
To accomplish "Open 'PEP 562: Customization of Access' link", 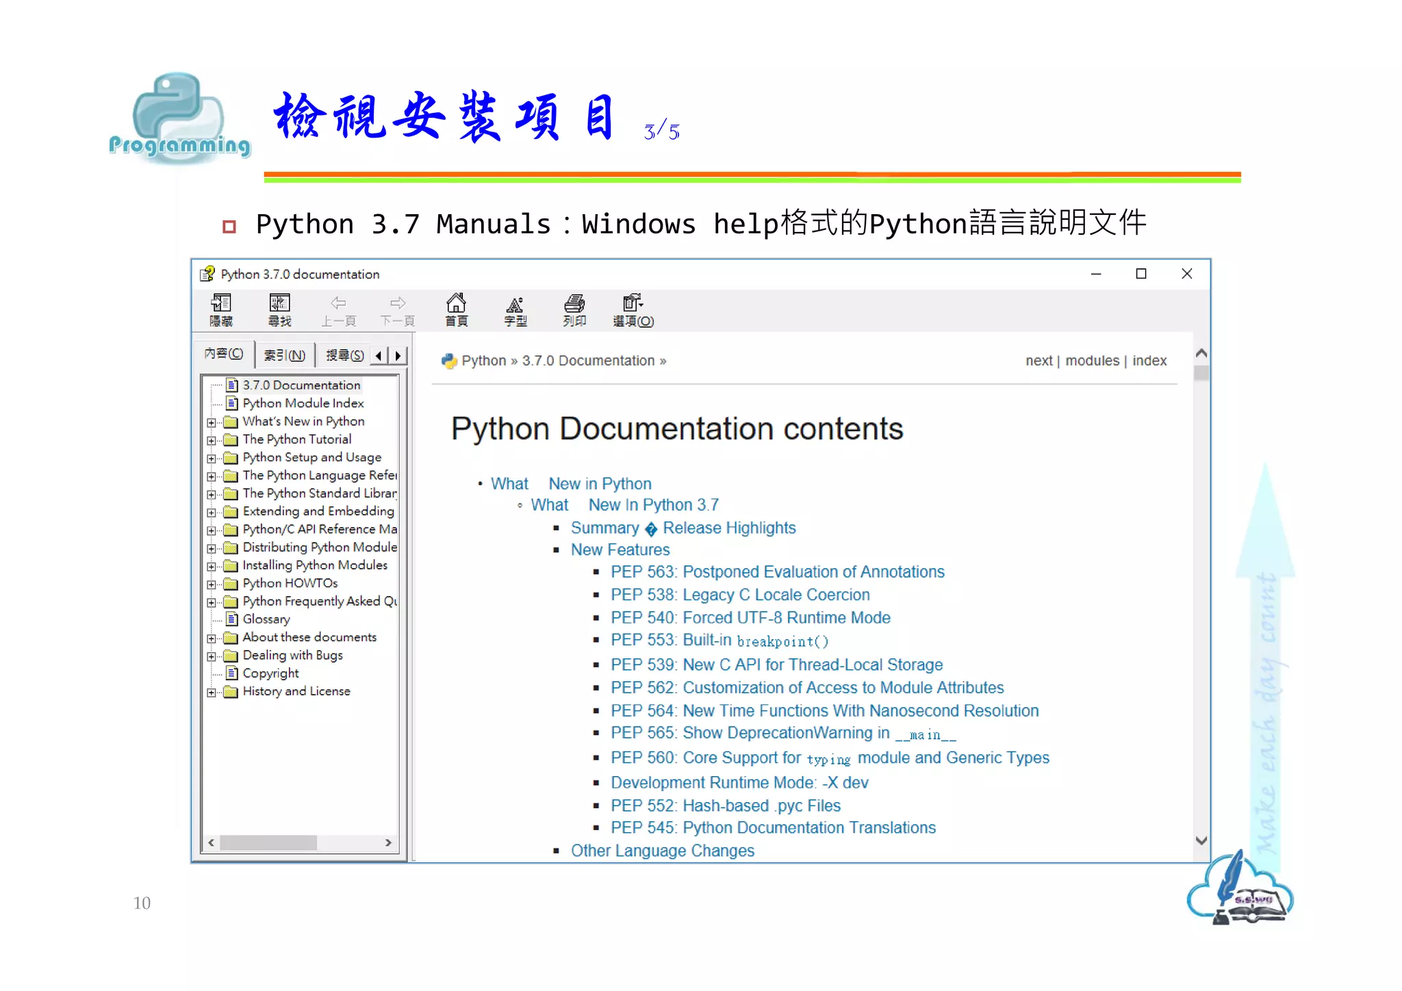I will point(807,687).
